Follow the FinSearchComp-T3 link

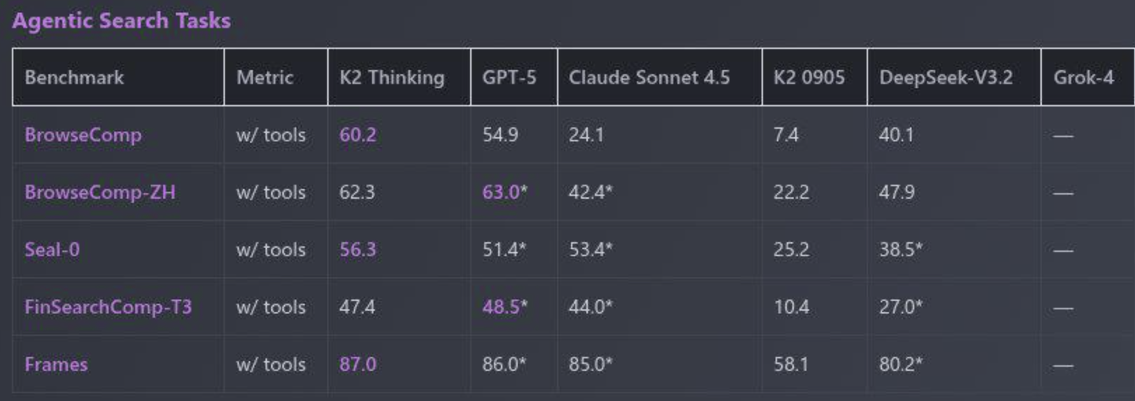pos(108,307)
